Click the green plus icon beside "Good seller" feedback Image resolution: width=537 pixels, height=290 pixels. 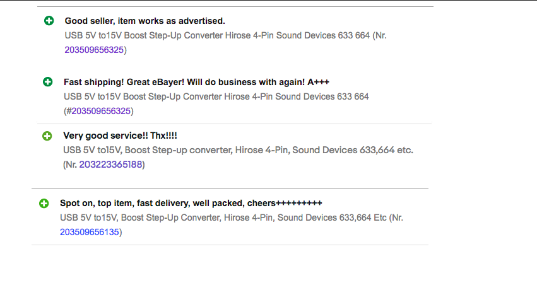click(x=49, y=21)
